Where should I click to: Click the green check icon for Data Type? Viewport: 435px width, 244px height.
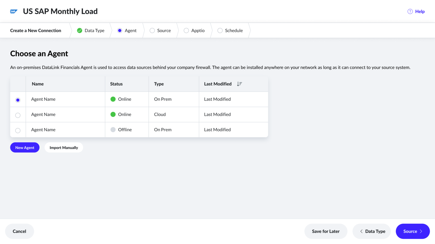point(79,30)
